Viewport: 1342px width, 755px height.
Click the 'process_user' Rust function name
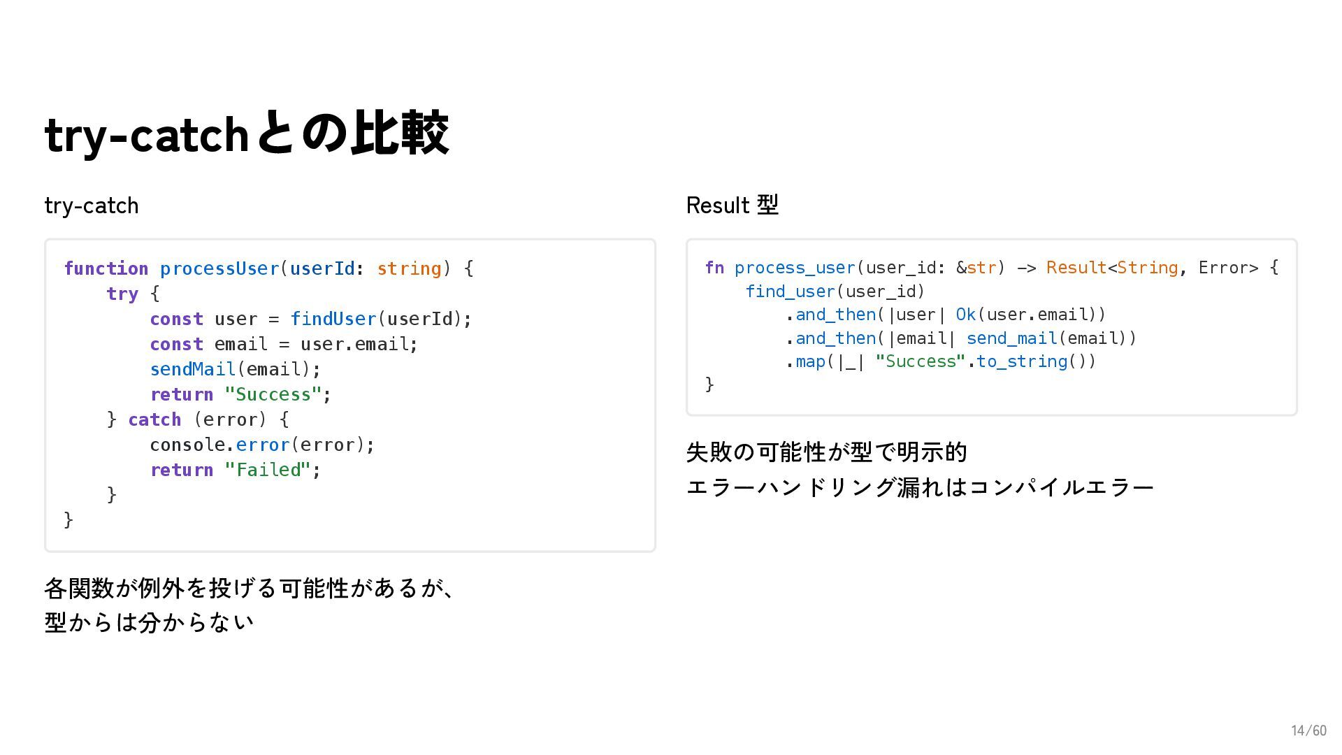[x=795, y=268]
